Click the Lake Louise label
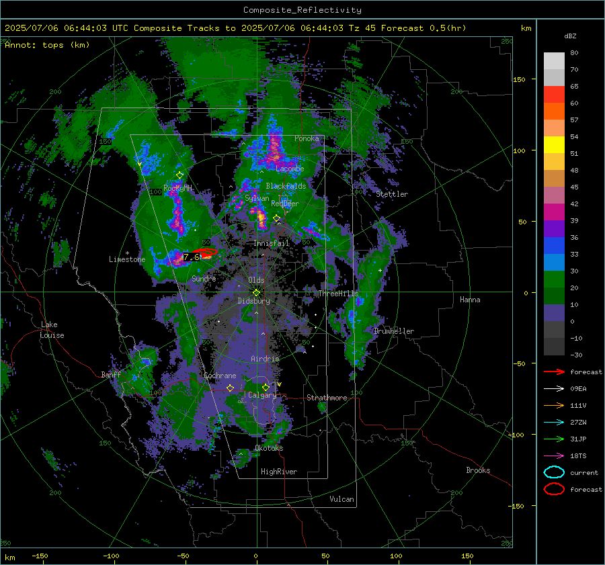 [52, 330]
